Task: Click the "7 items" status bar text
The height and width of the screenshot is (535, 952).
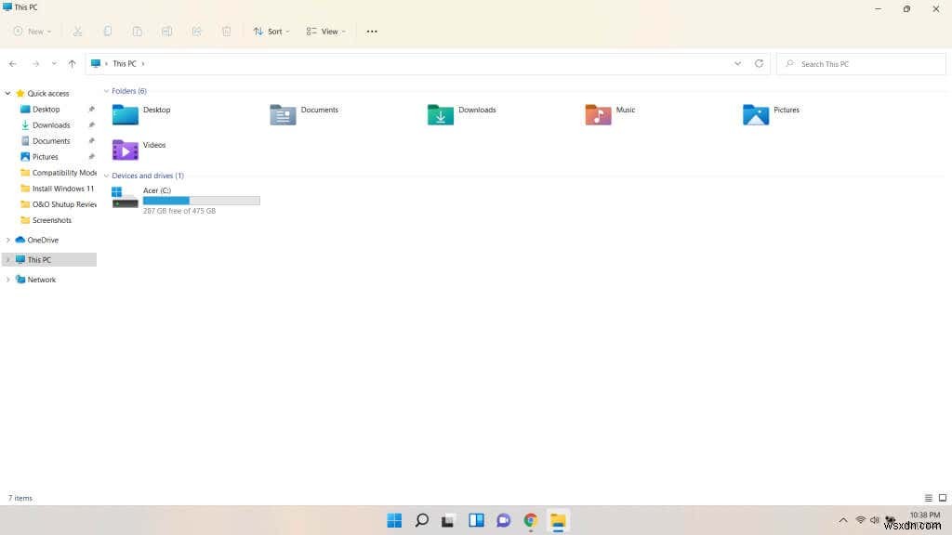Action: click(x=20, y=498)
